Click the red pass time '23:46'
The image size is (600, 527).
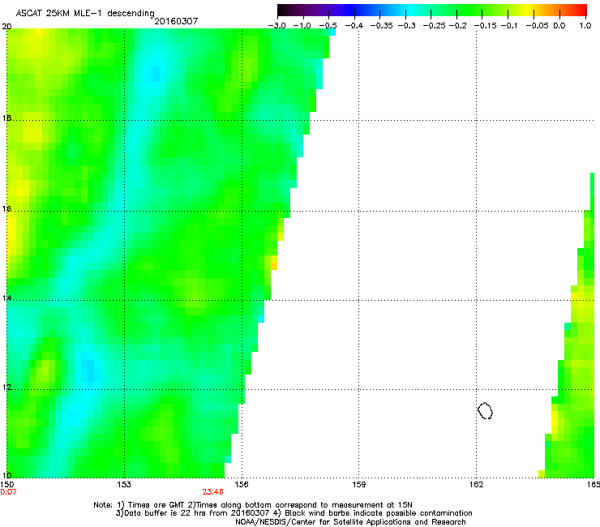212,492
